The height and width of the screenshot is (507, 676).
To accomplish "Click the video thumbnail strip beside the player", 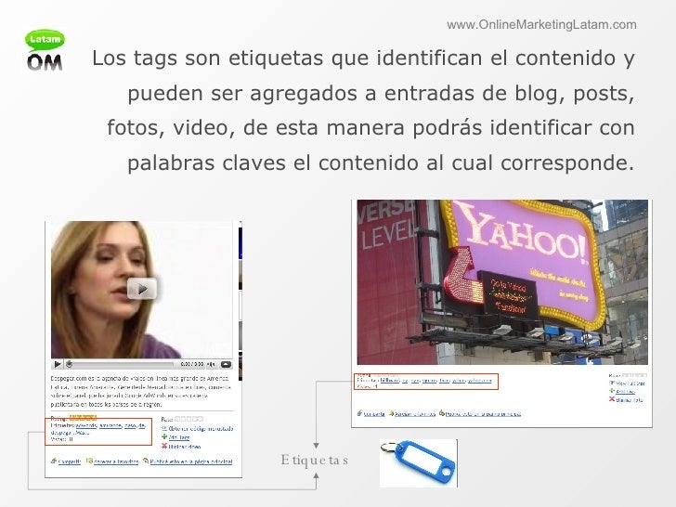I will (x=240, y=301).
